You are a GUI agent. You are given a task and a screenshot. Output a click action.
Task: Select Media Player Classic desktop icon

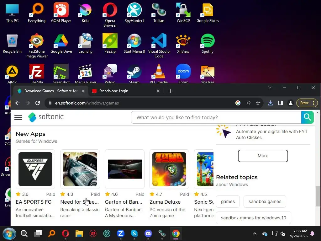click(x=86, y=74)
